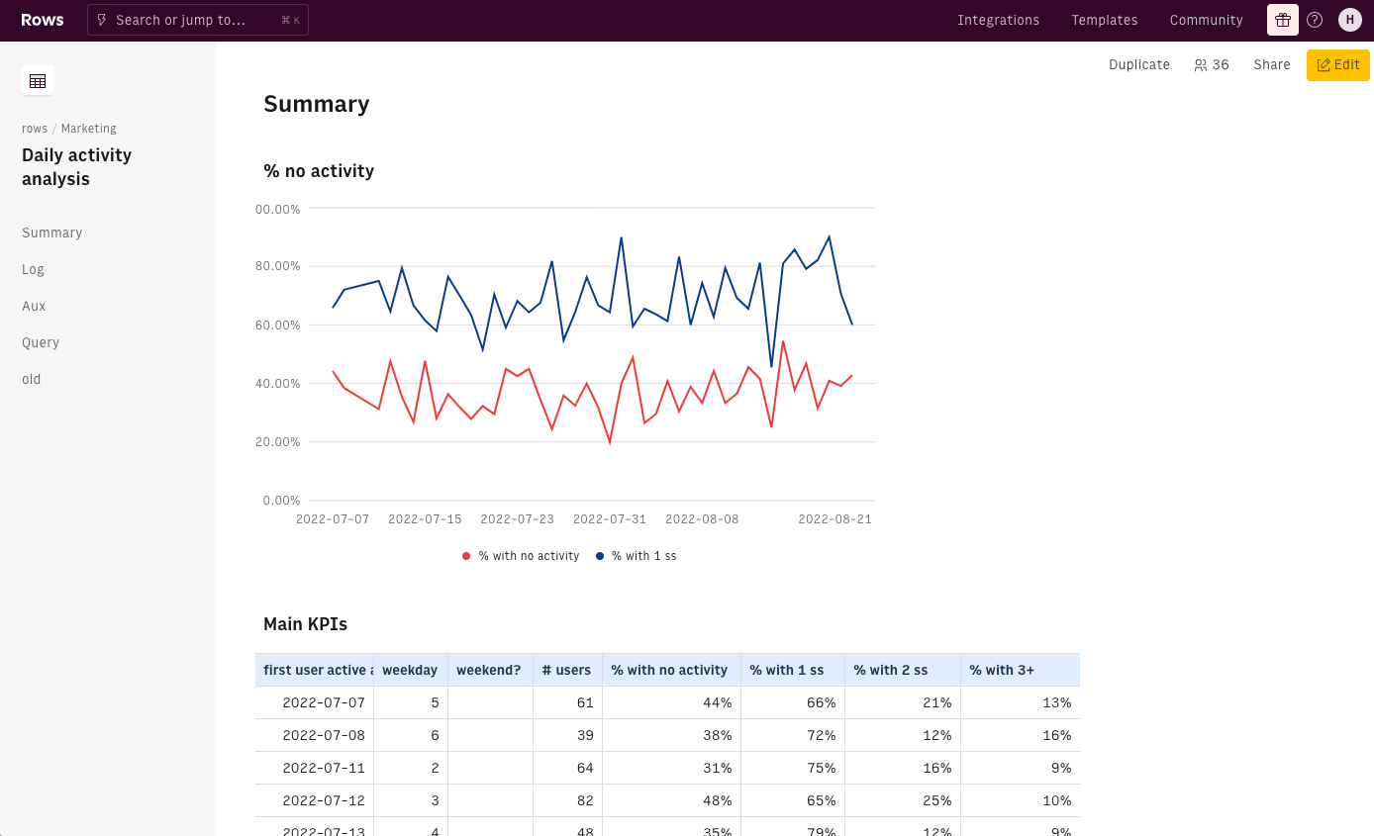The width and height of the screenshot is (1374, 836).
Task: Select the 2022-07-07 date cell
Action: pos(315,702)
